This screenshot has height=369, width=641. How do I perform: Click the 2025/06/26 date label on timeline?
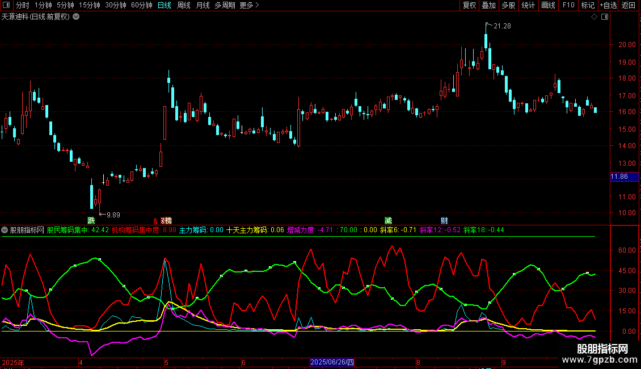(x=332, y=362)
